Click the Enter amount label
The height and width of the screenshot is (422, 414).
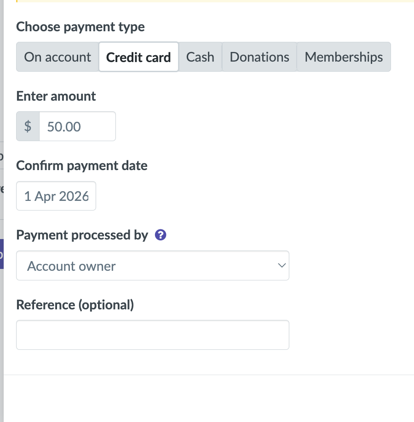click(x=56, y=96)
